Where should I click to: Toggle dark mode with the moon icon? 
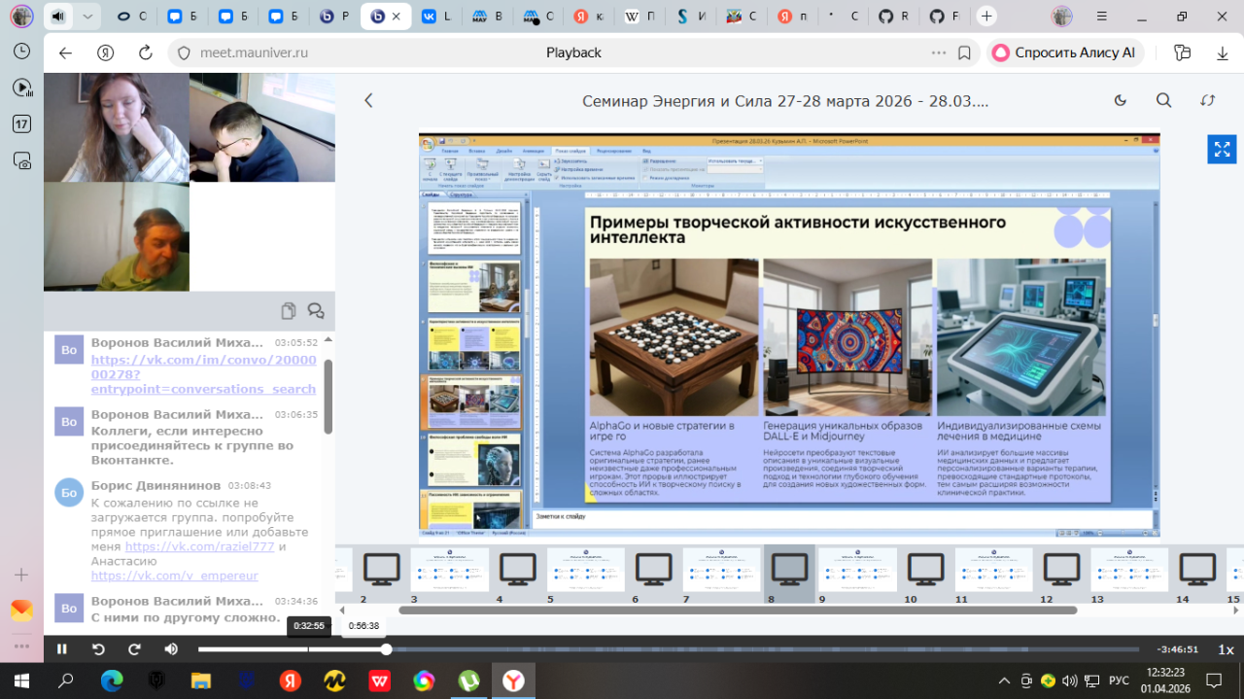point(1120,100)
